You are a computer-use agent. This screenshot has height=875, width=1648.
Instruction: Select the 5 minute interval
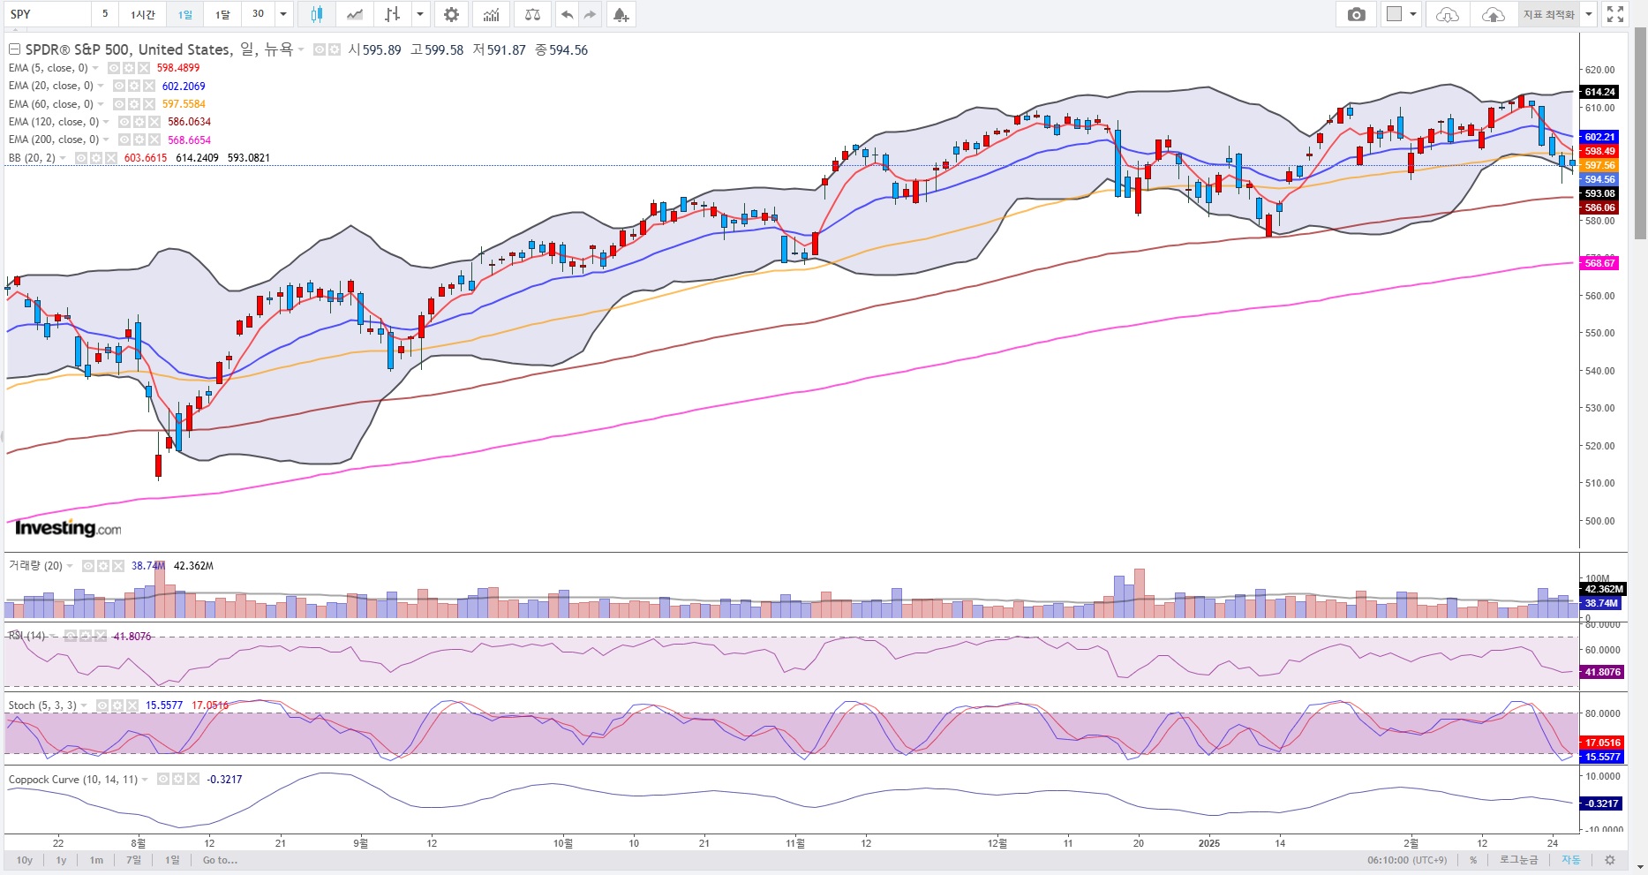point(105,14)
